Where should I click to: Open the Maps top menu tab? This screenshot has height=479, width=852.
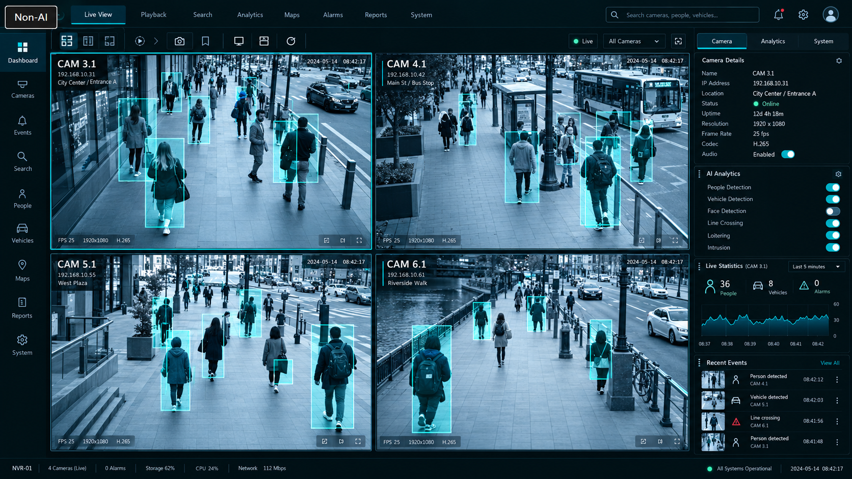(x=292, y=15)
